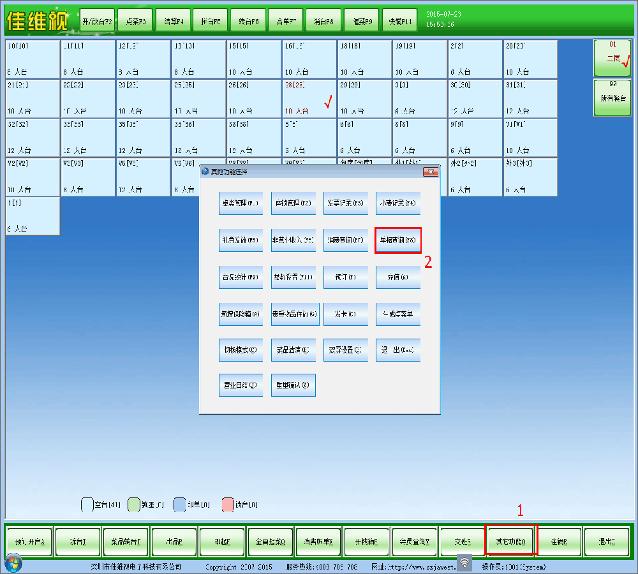
Task: Click the pink table-status legend swatch
Action: (x=228, y=504)
